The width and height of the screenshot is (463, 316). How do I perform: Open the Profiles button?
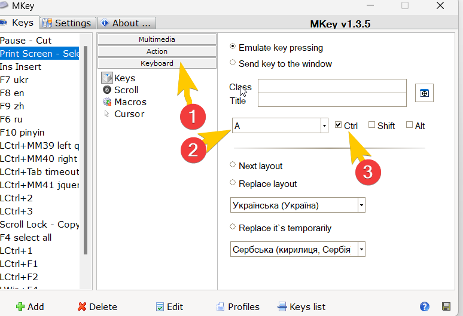(237, 306)
